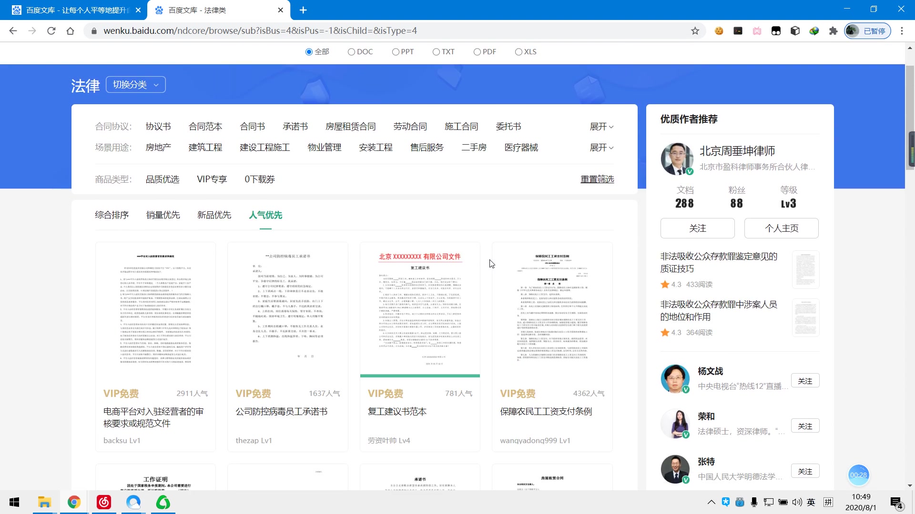Image resolution: width=915 pixels, height=514 pixels.
Task: Click the 00:28 recording timer bubble
Action: [858, 474]
